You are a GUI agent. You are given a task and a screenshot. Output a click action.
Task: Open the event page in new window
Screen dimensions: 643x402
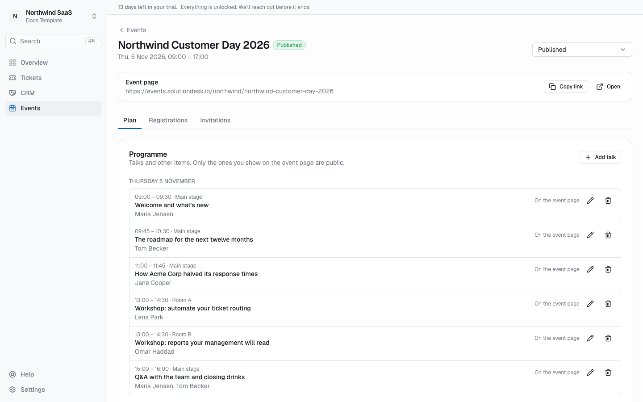point(608,87)
